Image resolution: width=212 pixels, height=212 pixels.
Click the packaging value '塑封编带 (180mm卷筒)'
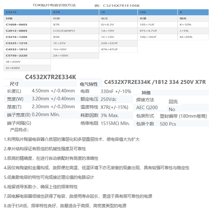point(183,116)
